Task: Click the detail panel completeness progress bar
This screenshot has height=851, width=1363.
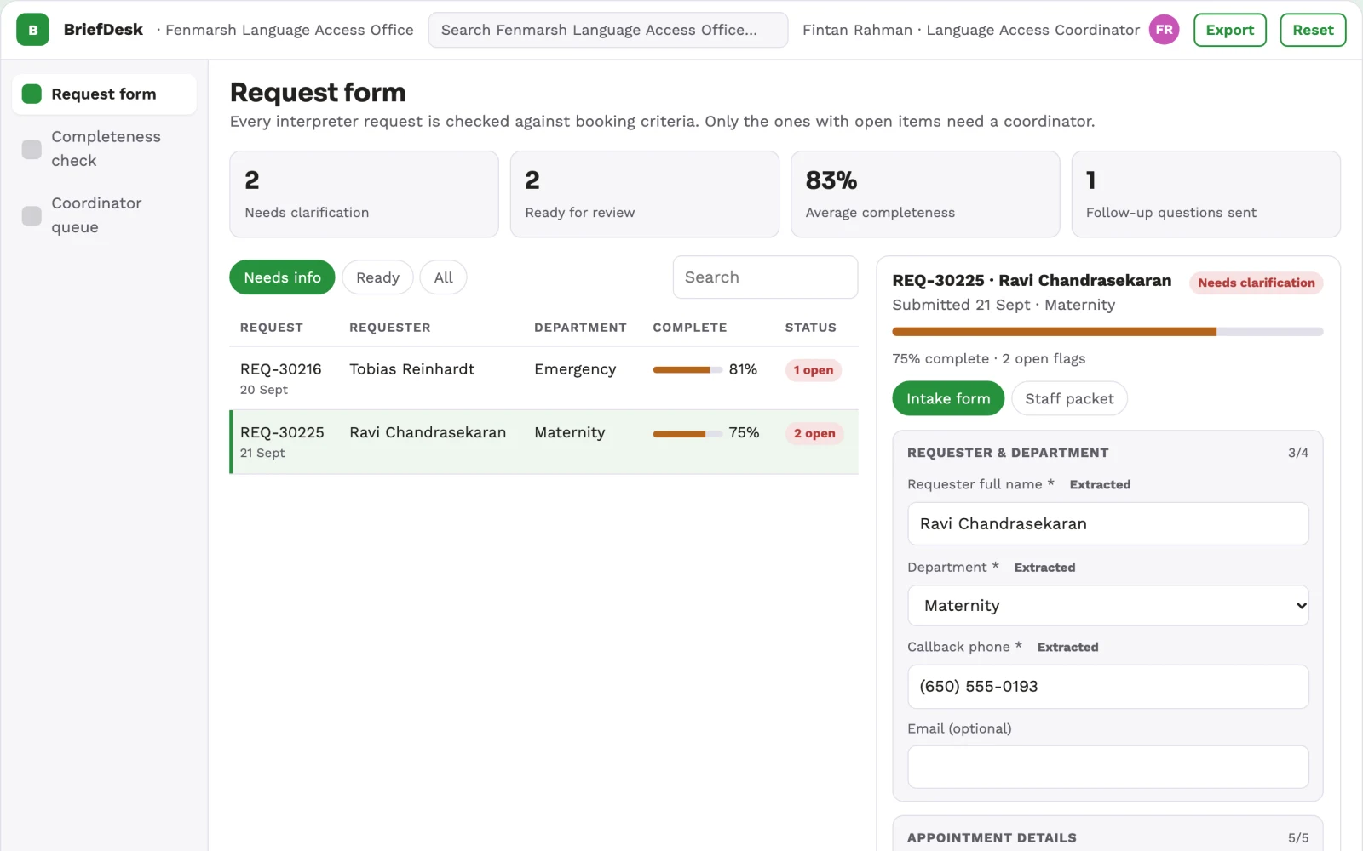Action: pyautogui.click(x=1107, y=332)
